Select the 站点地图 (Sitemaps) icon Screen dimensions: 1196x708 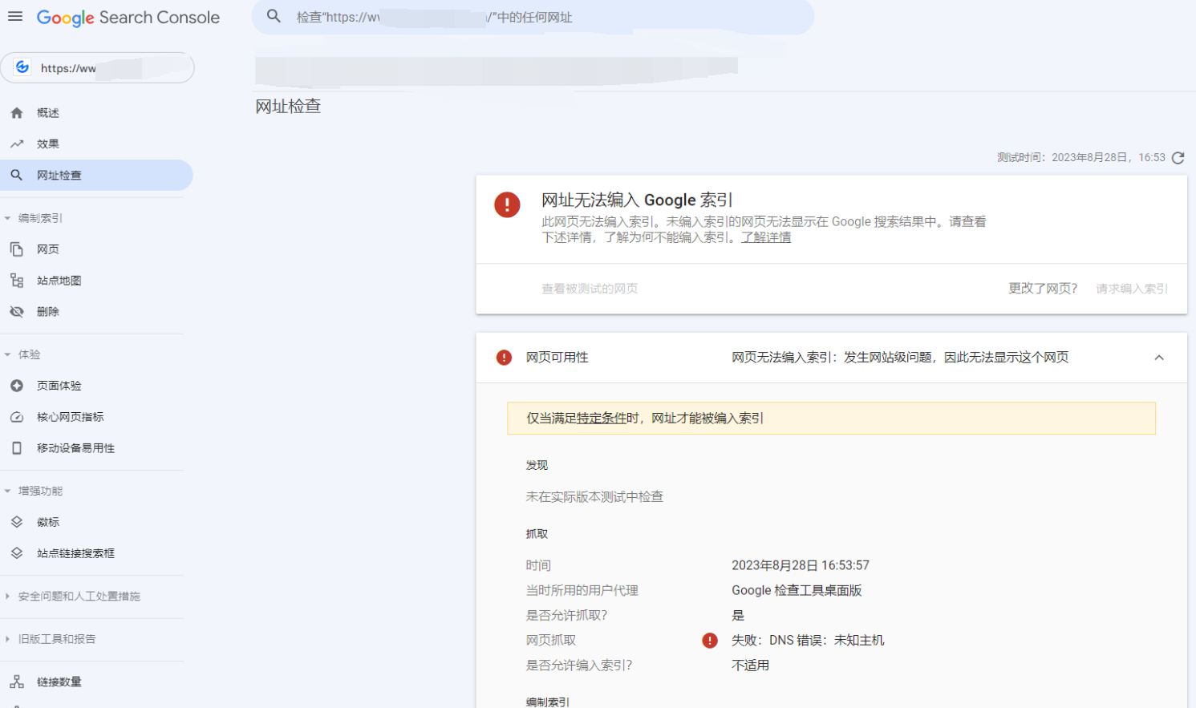pyautogui.click(x=17, y=280)
